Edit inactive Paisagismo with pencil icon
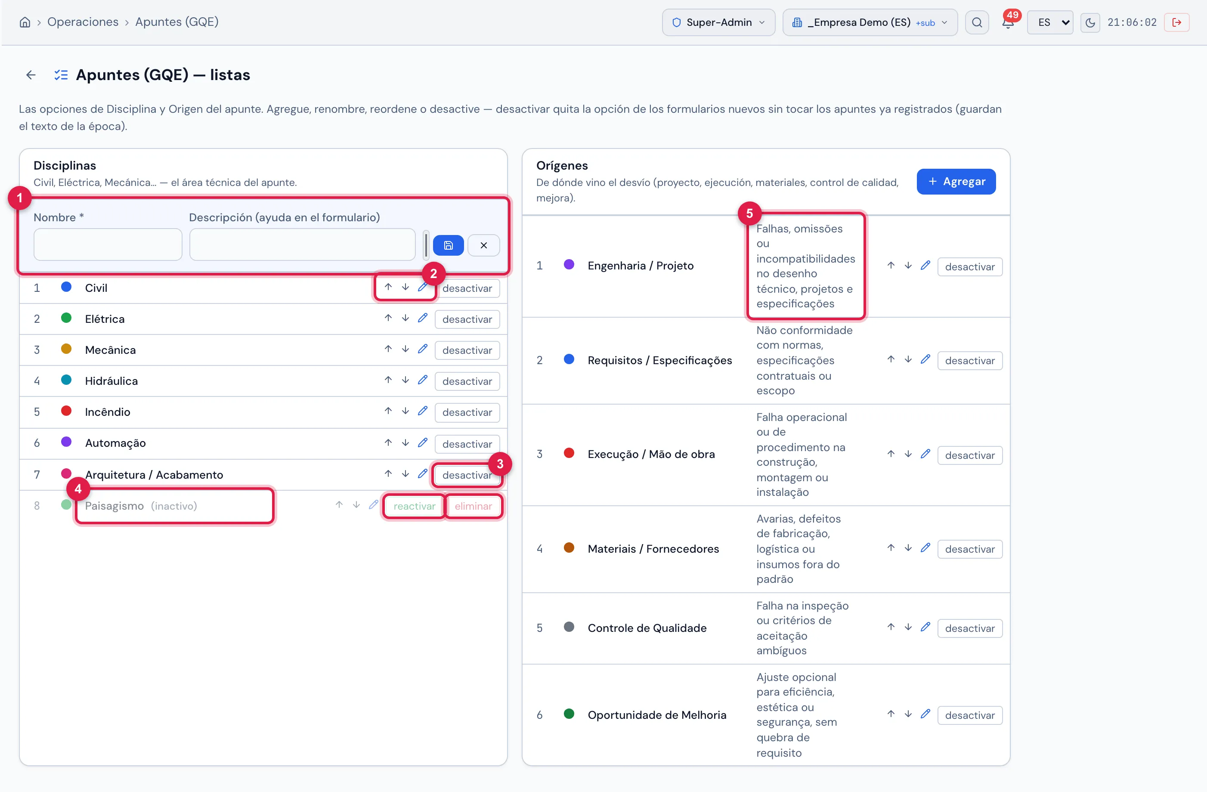1207x792 pixels. [373, 504]
